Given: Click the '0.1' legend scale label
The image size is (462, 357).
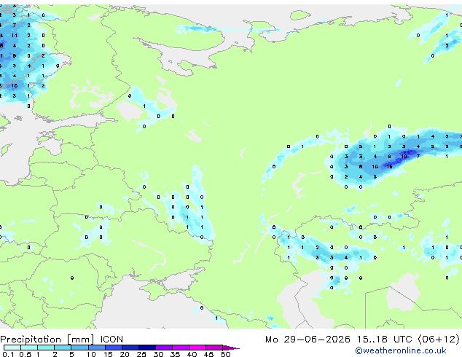Looking at the screenshot, I should [x=8, y=354].
